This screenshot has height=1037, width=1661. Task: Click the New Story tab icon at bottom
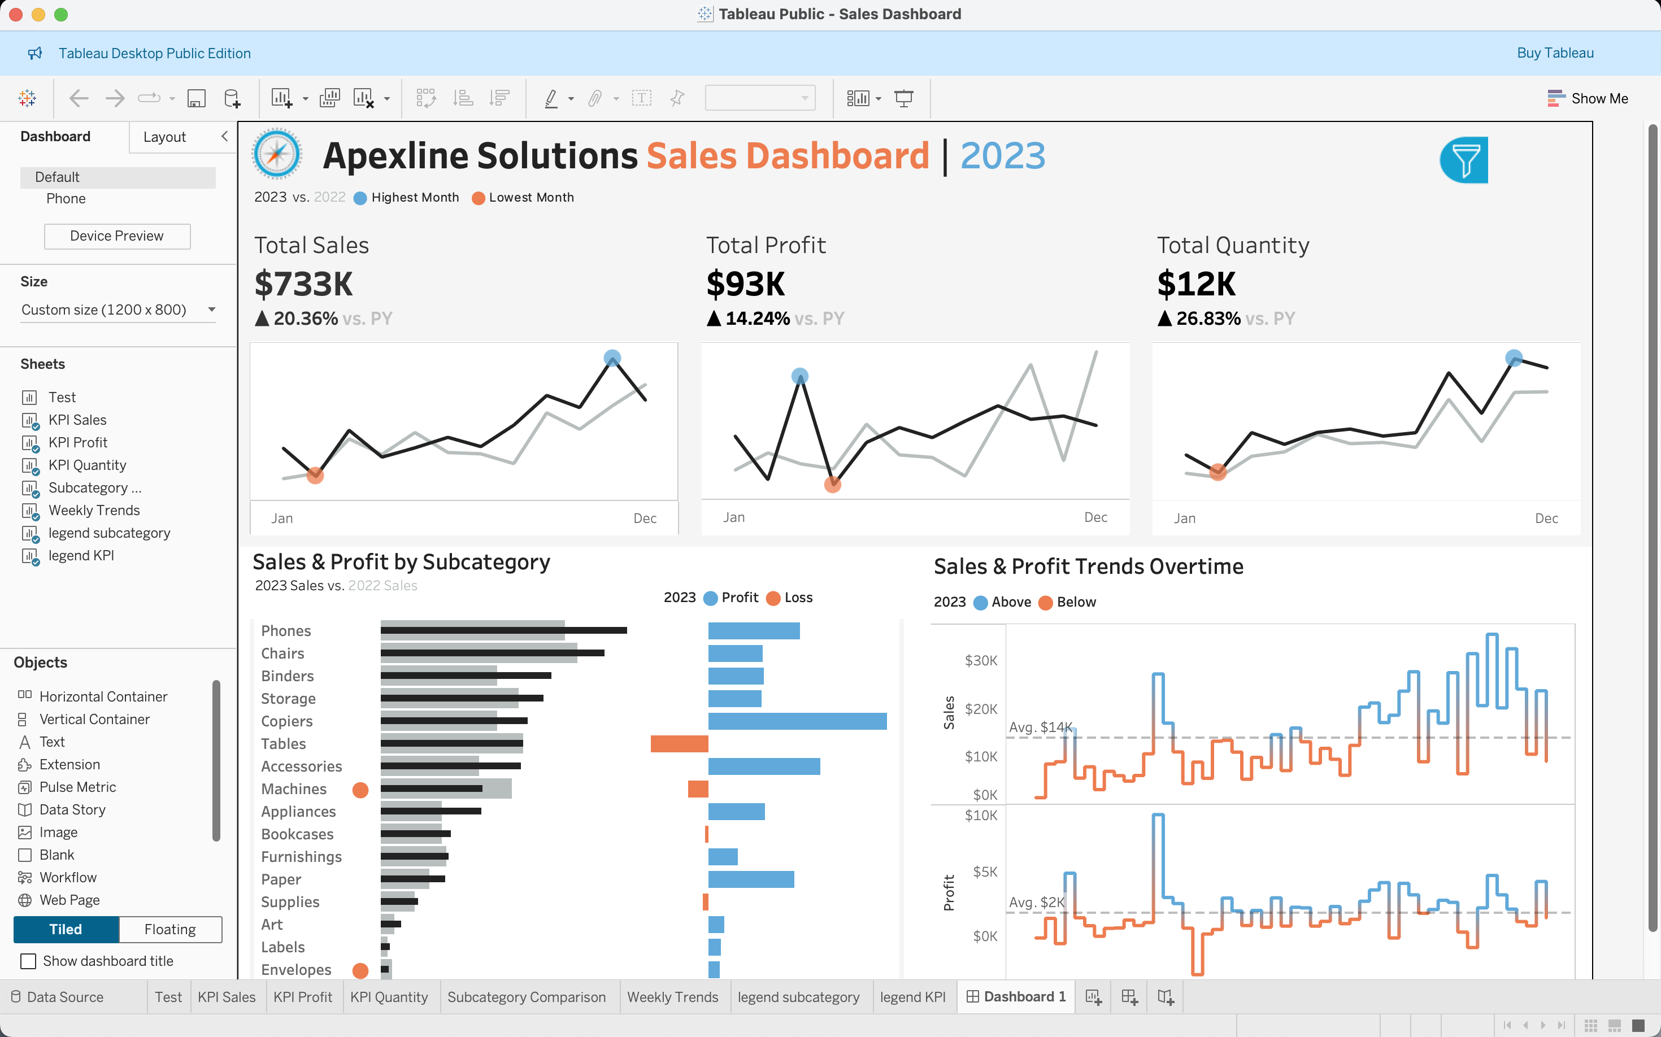[1166, 997]
